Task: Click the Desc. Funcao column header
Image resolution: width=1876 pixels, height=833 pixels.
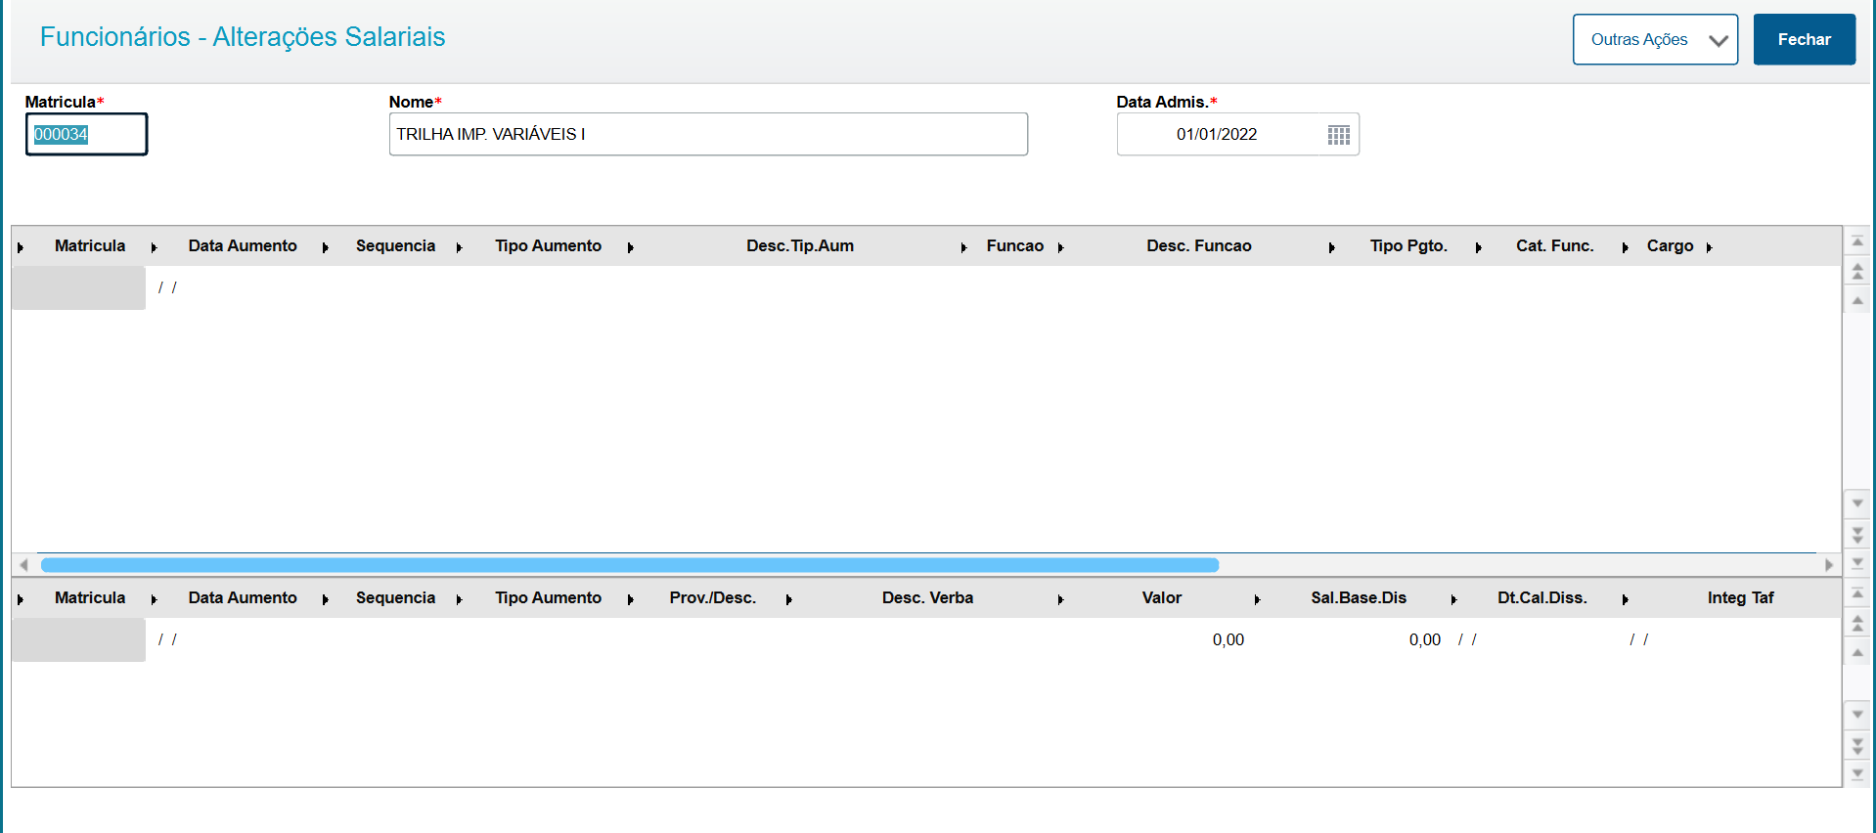Action: click(x=1198, y=246)
